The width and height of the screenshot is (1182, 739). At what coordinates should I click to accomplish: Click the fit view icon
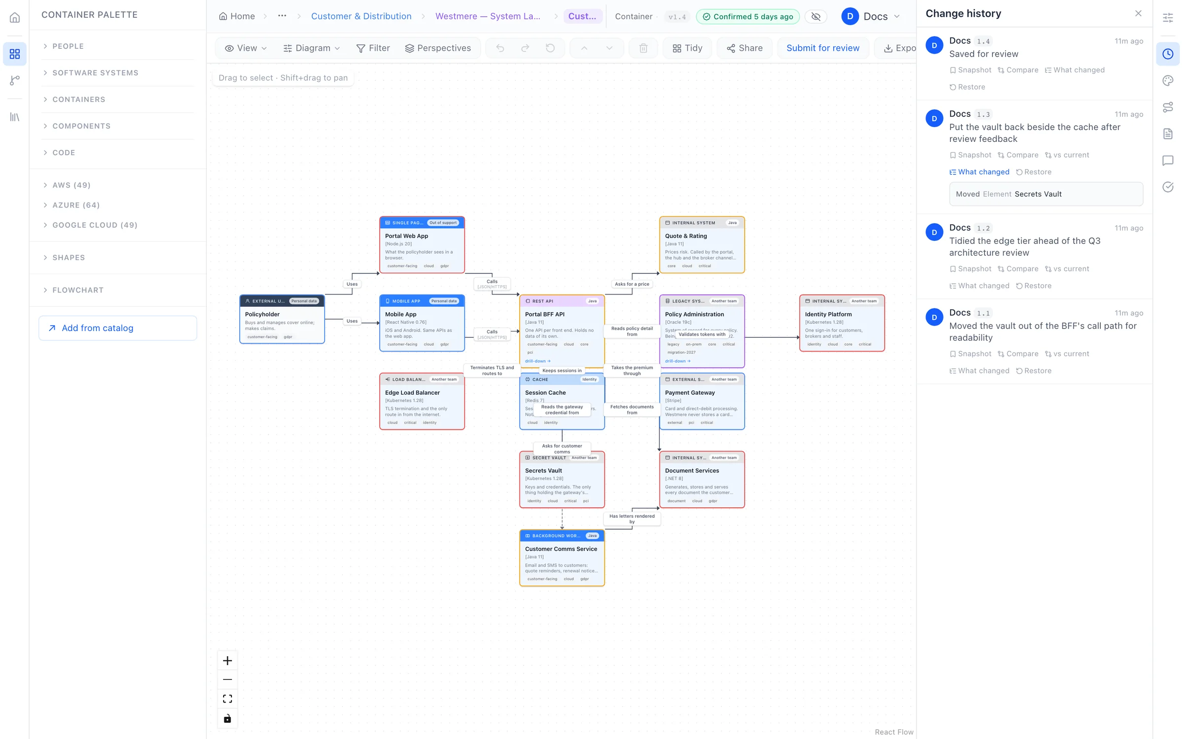point(227,699)
